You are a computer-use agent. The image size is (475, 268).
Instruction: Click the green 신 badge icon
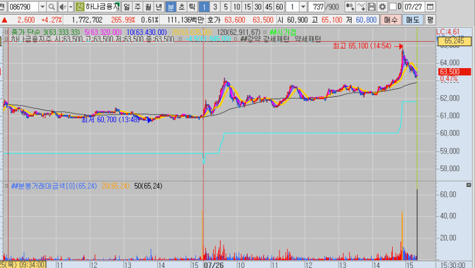(80, 7)
